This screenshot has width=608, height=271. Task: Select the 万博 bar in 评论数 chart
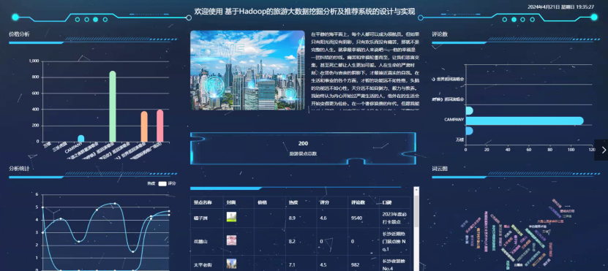click(x=469, y=131)
